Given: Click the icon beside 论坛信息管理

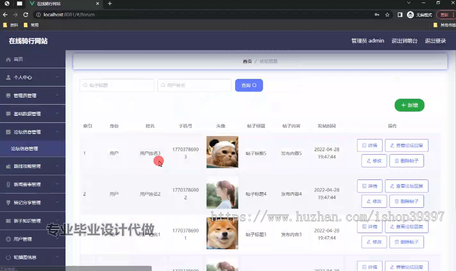Looking at the screenshot, I should [x=8, y=132].
